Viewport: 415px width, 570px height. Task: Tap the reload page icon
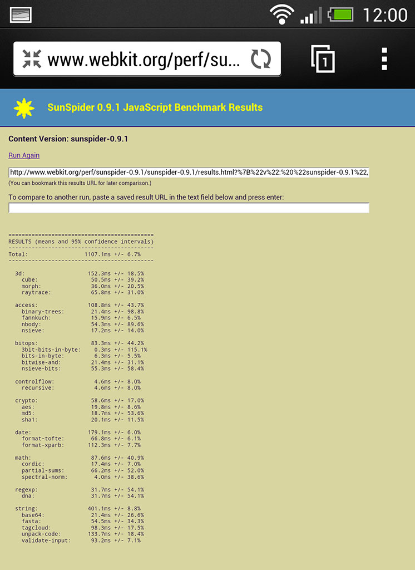pos(261,59)
